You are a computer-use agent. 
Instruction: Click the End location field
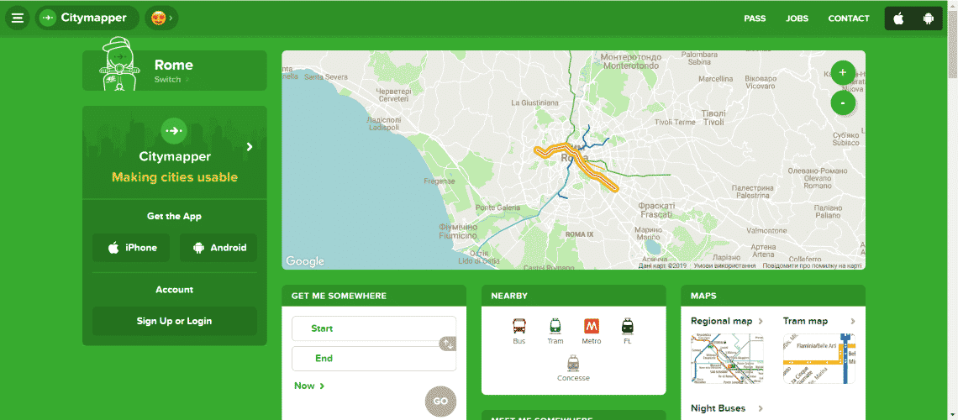pyautogui.click(x=374, y=359)
